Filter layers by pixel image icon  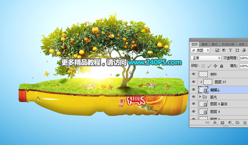click(x=217, y=50)
